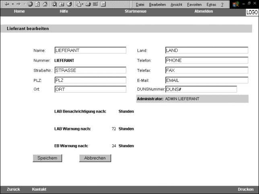Open the Forward history dropdown arrow

click(24, 4)
